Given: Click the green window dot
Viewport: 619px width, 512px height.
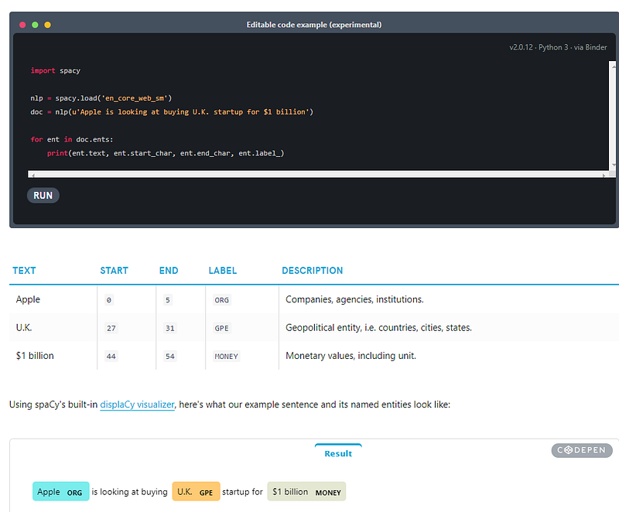Looking at the screenshot, I should coord(35,25).
